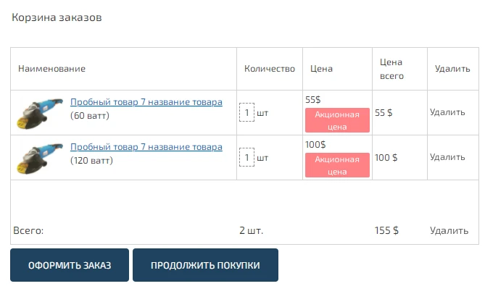This screenshot has width=485, height=294.
Task: Click the ПРОДОЛЖИТЬ ПОКУПКИ button
Action: (205, 265)
